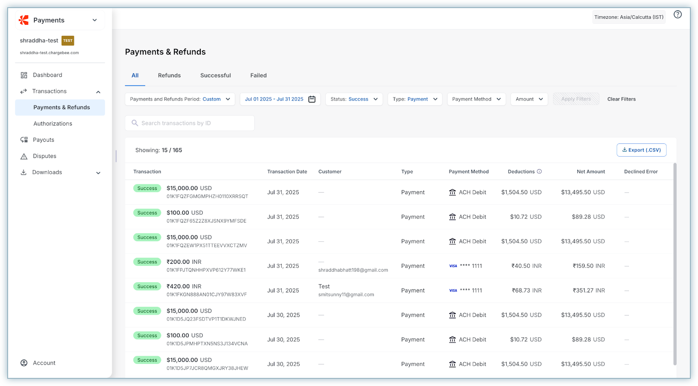Image resolution: width=698 pixels, height=386 pixels.
Task: Click the search magnifier icon
Action: (135, 123)
